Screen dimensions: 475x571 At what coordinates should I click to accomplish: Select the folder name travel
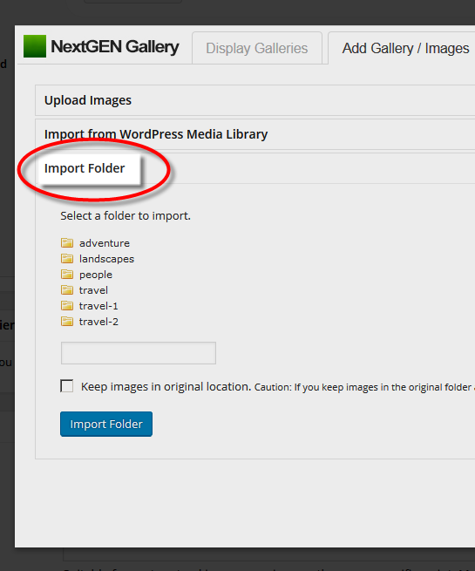pos(93,290)
